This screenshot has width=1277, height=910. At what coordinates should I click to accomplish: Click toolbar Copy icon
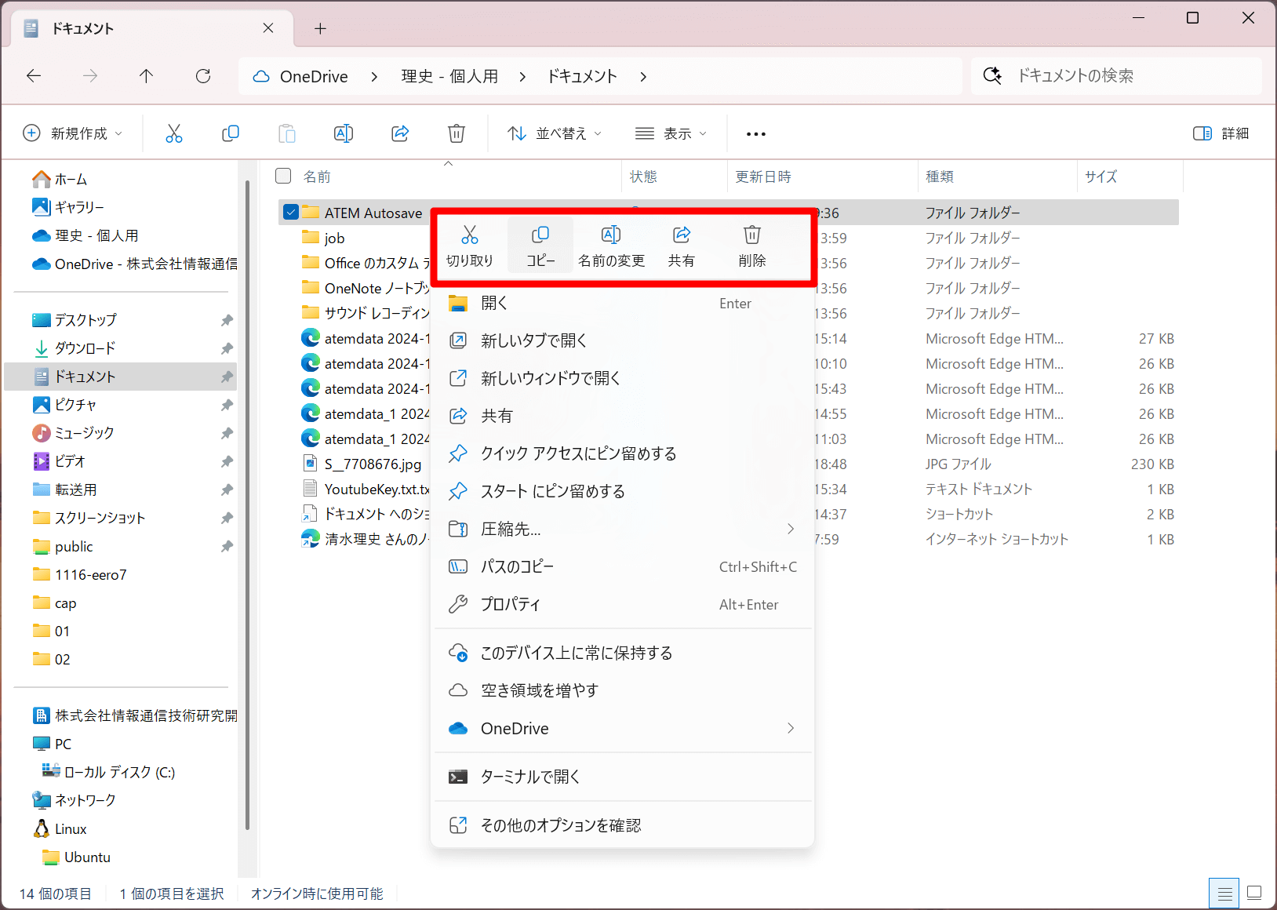coord(231,133)
